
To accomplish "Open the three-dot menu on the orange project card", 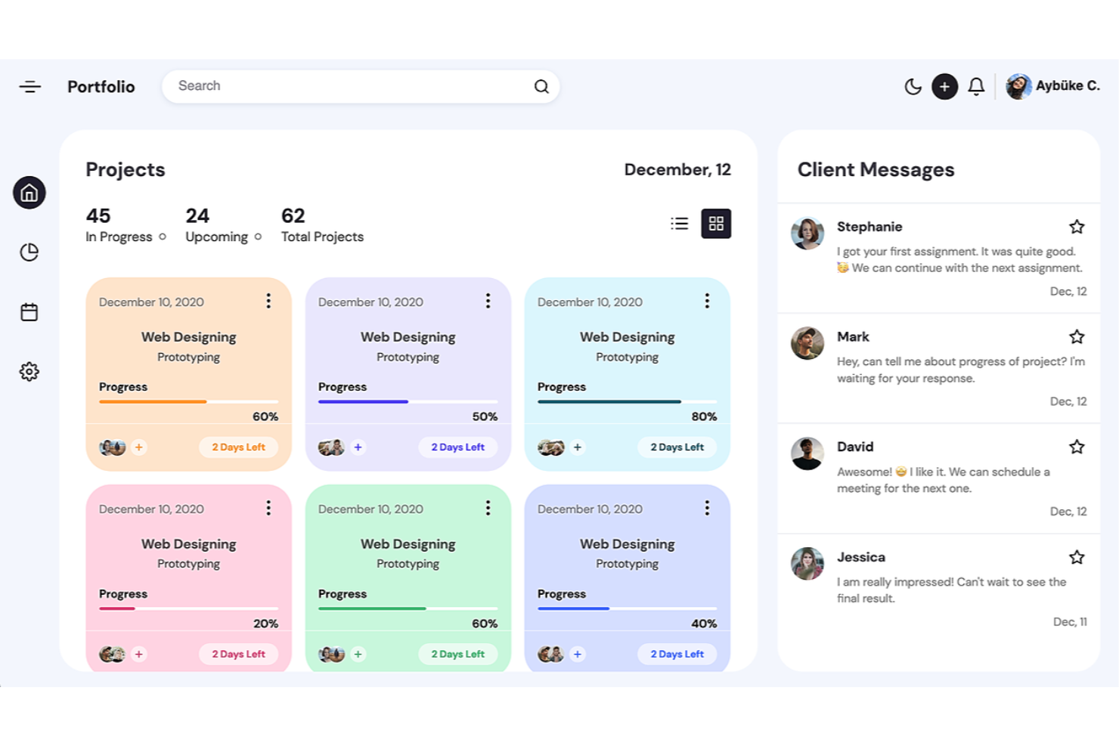I will [x=268, y=301].
